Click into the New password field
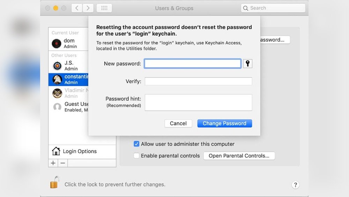This screenshot has height=197, width=349. click(192, 63)
